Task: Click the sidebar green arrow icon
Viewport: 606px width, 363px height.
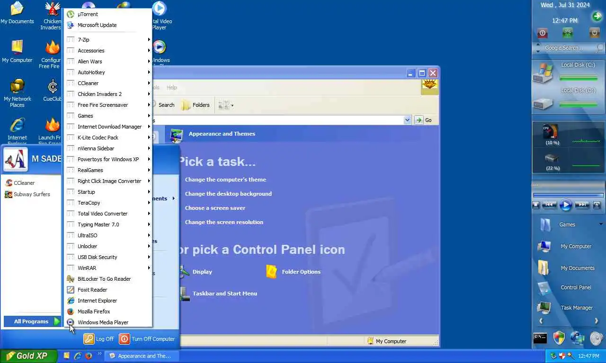Action: pos(597,17)
